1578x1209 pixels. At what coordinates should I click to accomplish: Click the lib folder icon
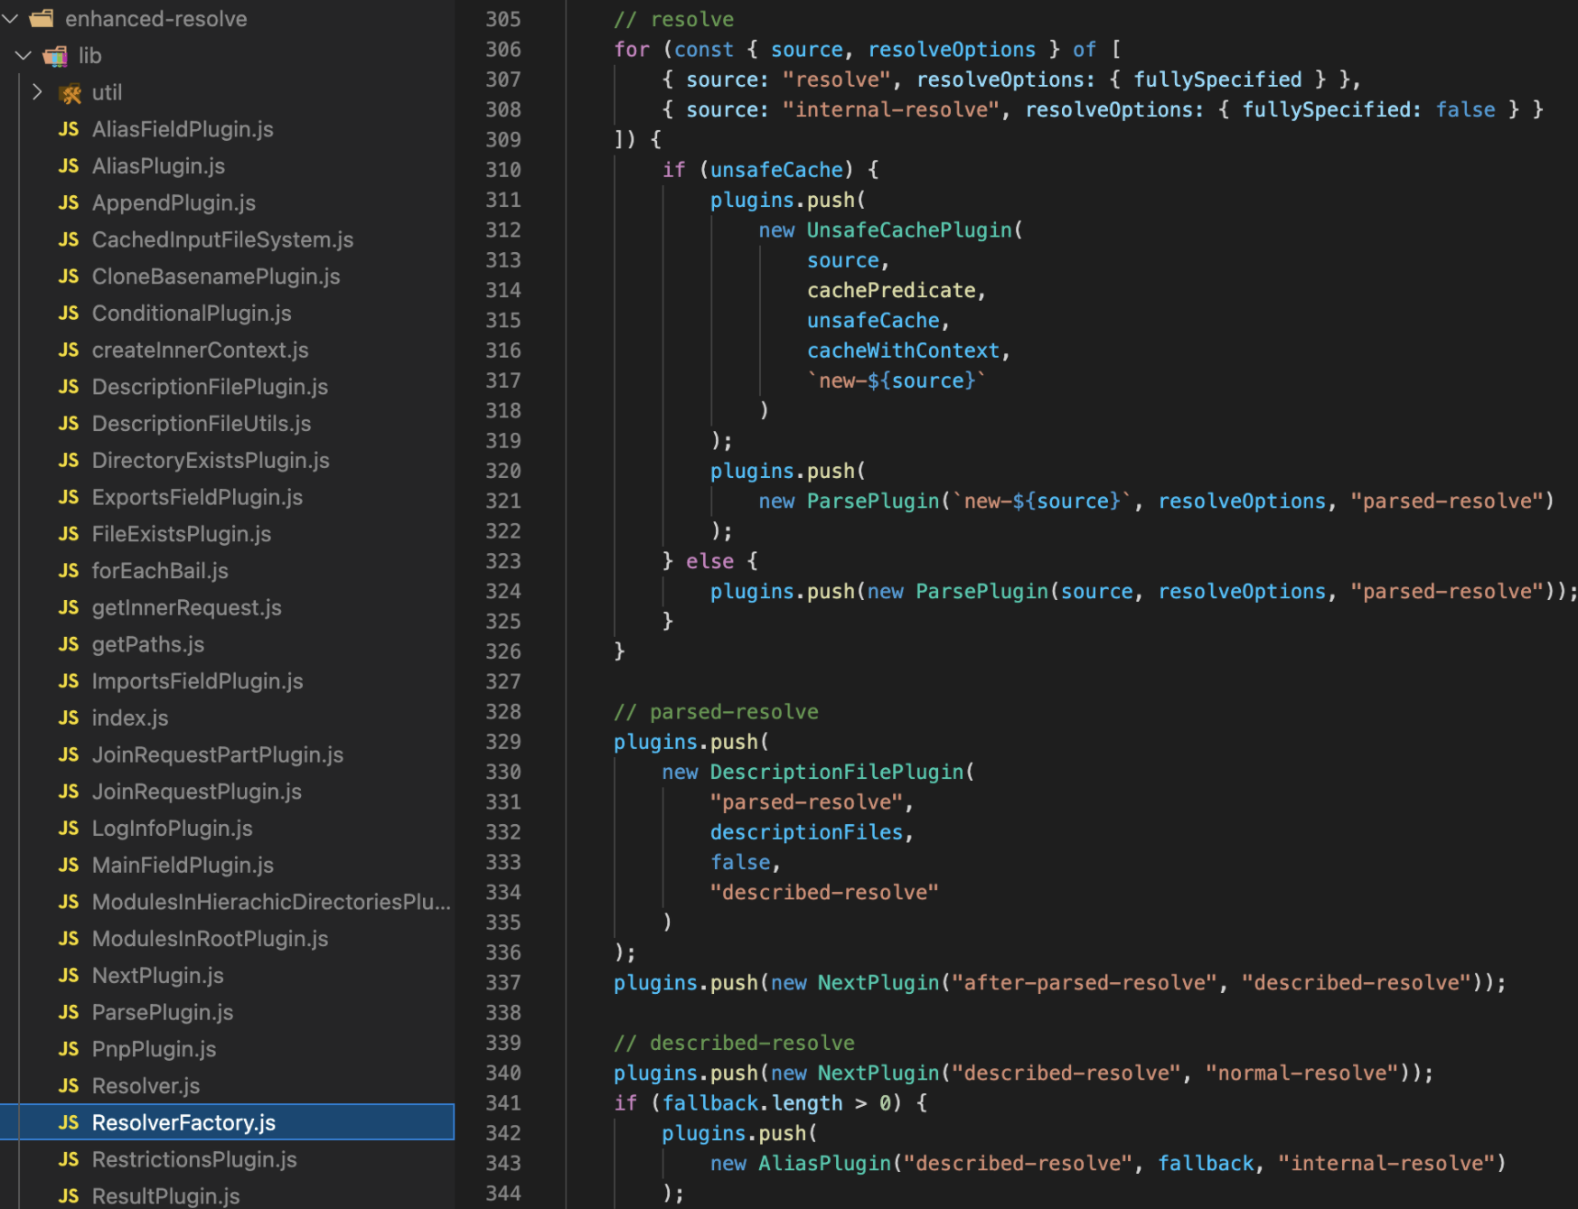(x=56, y=56)
